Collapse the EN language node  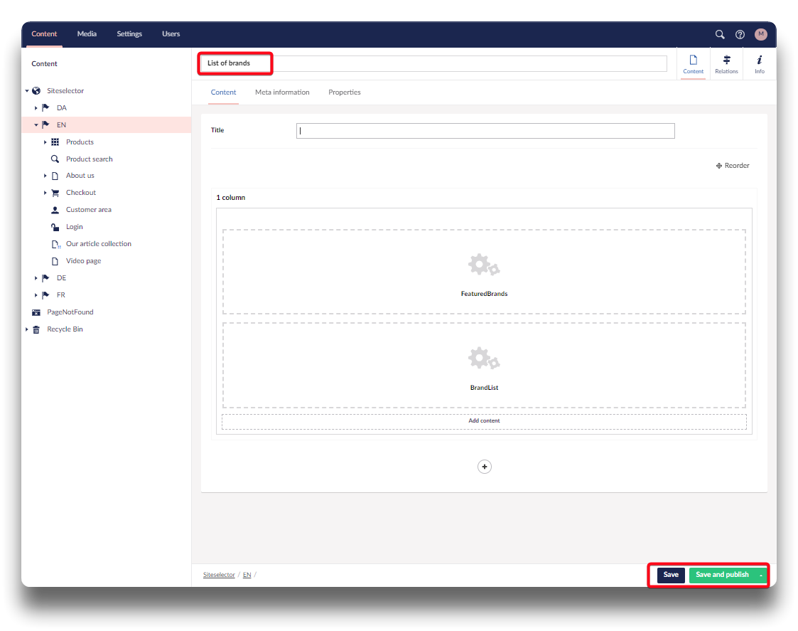click(x=36, y=125)
